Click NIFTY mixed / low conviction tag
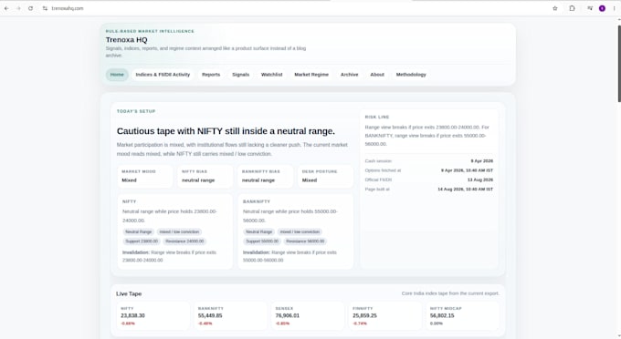Image resolution: width=621 pixels, height=339 pixels. point(179,232)
